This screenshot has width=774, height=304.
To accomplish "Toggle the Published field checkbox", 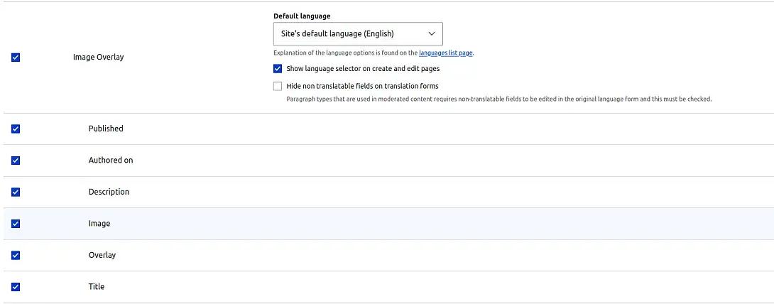I will coord(16,129).
